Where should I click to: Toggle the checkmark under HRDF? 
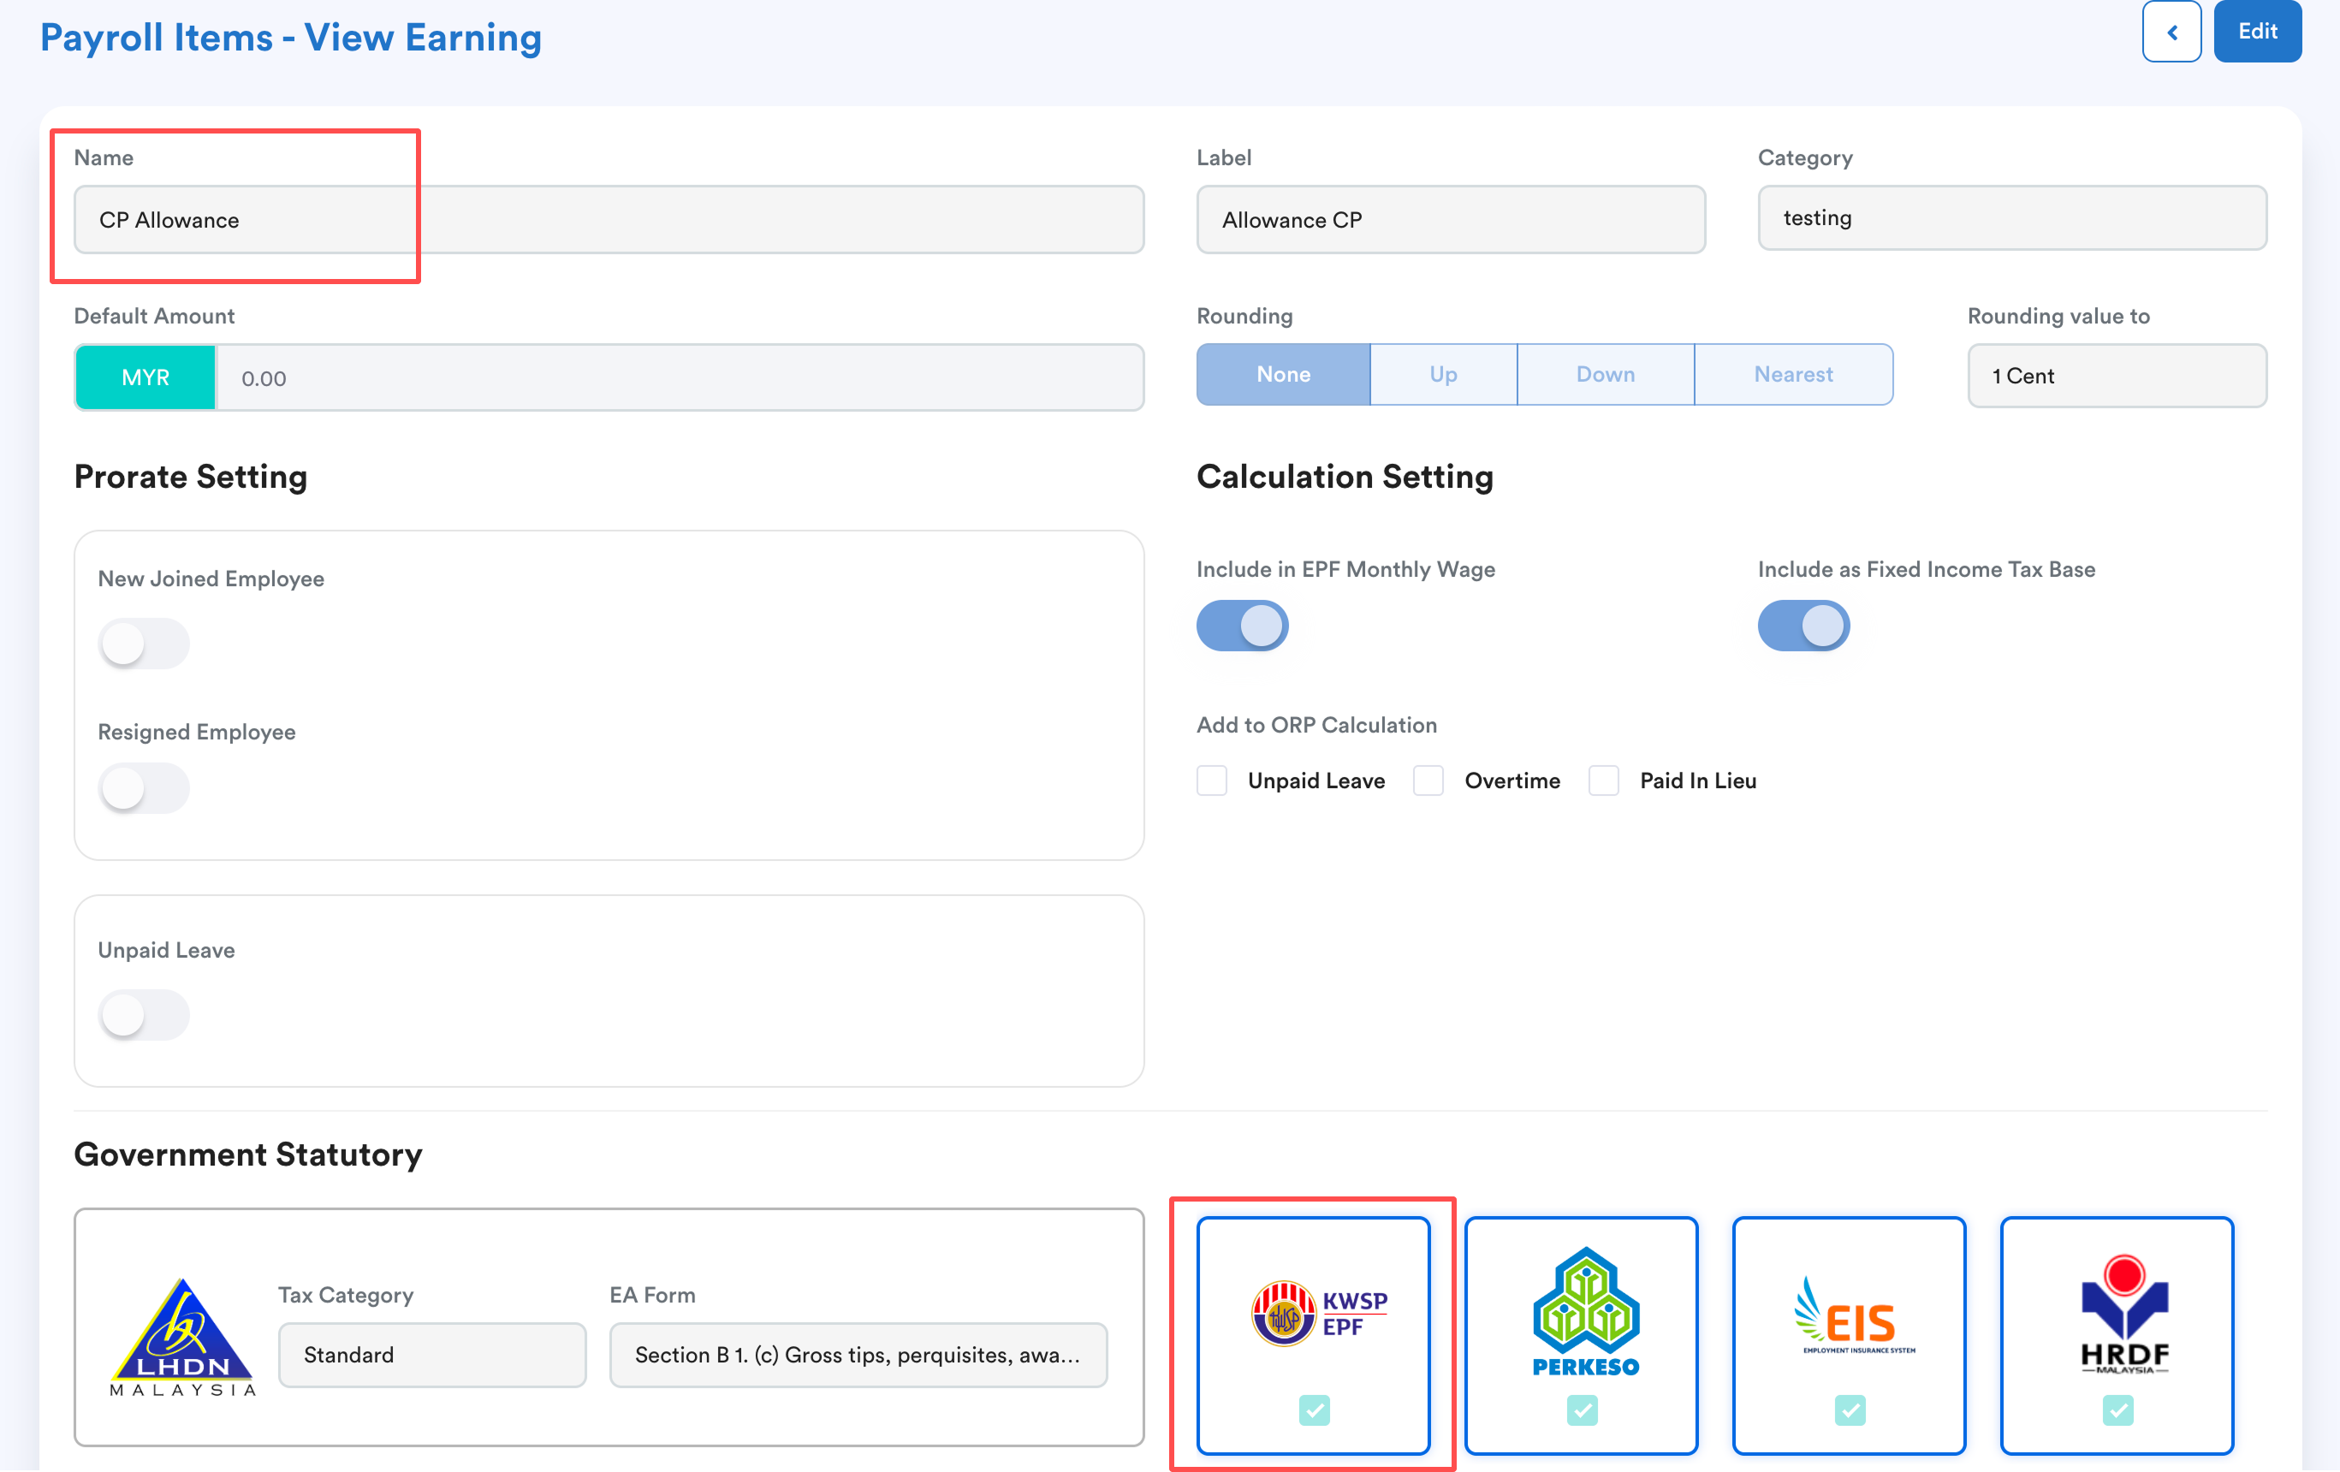coord(2117,1409)
